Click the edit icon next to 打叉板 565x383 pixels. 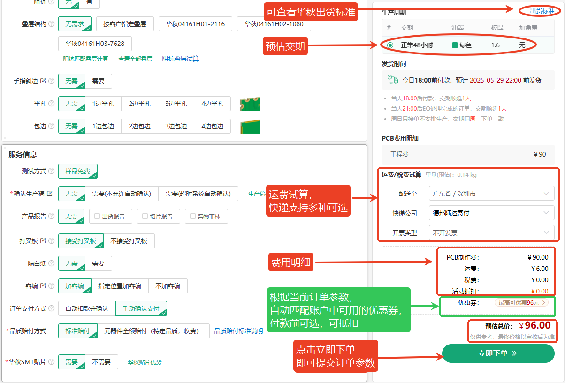[x=43, y=241]
